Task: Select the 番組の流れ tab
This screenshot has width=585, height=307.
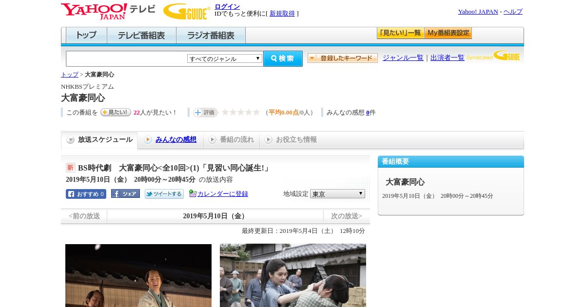Action: [231, 140]
